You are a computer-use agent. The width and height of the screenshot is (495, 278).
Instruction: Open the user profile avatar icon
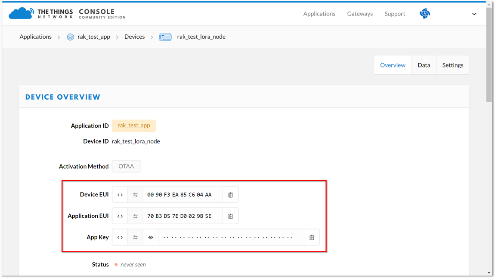(x=424, y=14)
